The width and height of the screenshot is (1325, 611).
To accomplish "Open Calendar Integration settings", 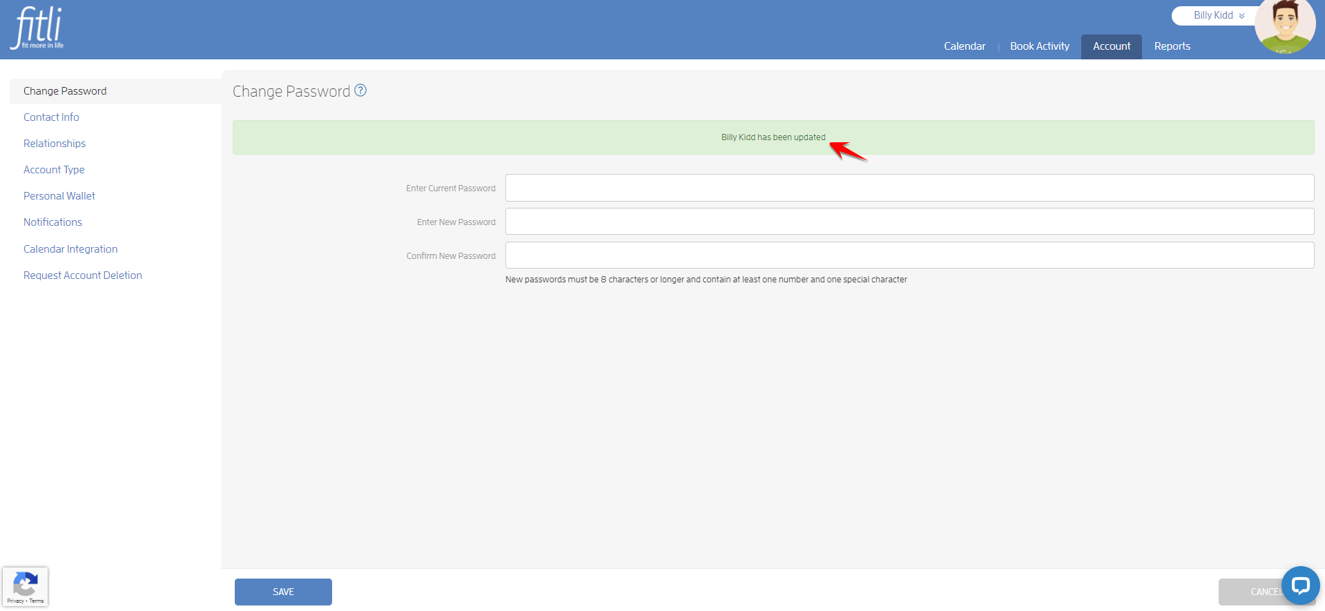I will click(70, 249).
